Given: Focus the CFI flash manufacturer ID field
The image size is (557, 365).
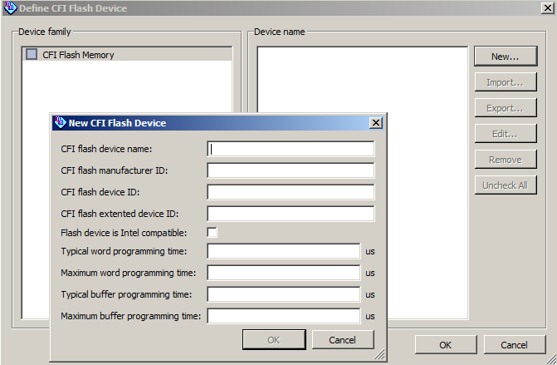Looking at the screenshot, I should [x=291, y=170].
